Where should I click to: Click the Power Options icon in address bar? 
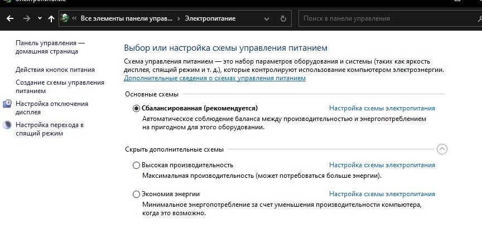coord(65,18)
